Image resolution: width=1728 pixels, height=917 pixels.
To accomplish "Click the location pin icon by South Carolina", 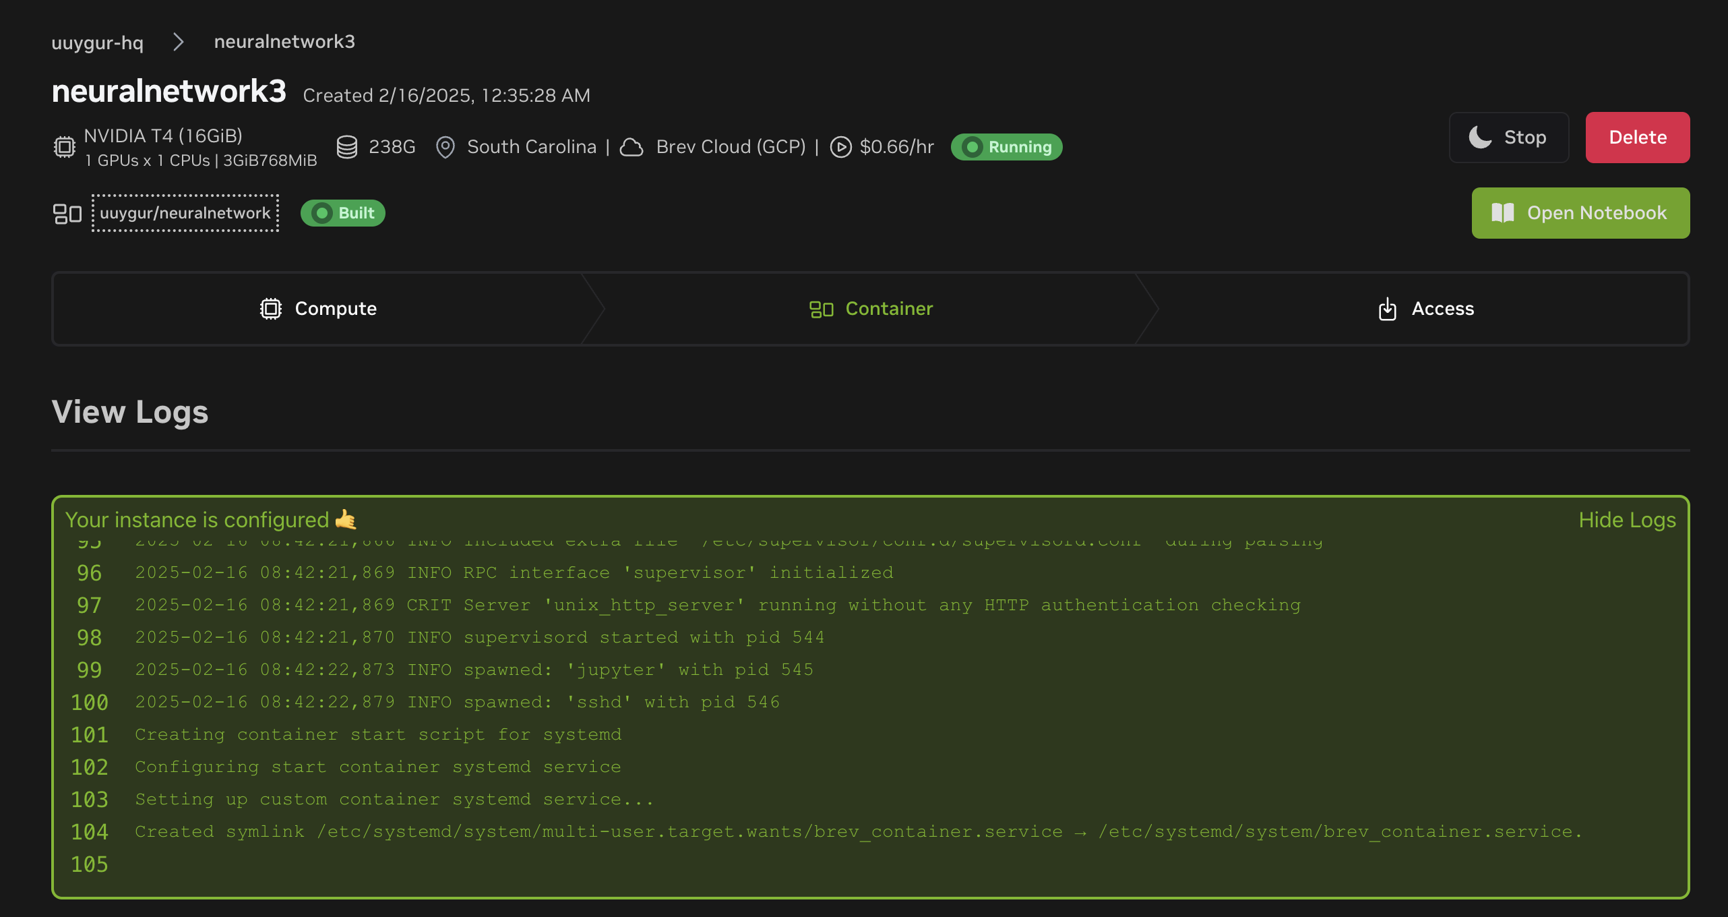I will pos(445,147).
